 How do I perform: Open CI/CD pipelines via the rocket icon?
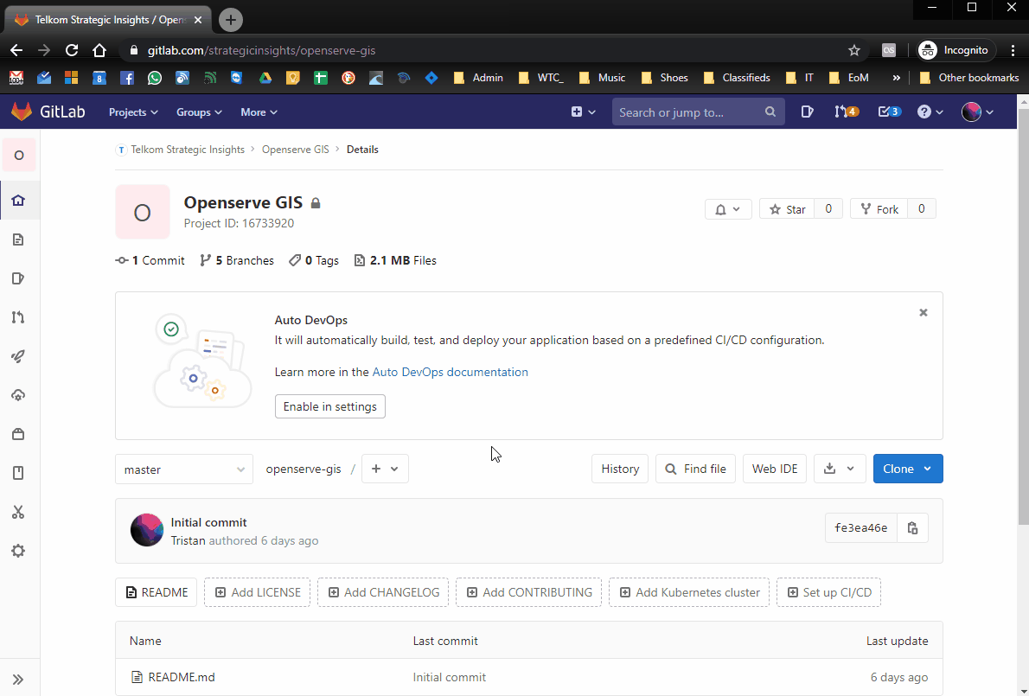coord(18,356)
